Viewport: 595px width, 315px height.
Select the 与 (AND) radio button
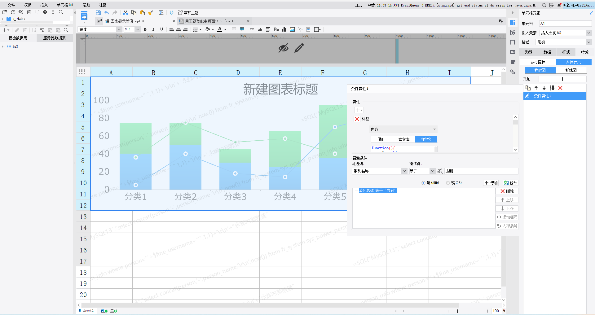423,183
